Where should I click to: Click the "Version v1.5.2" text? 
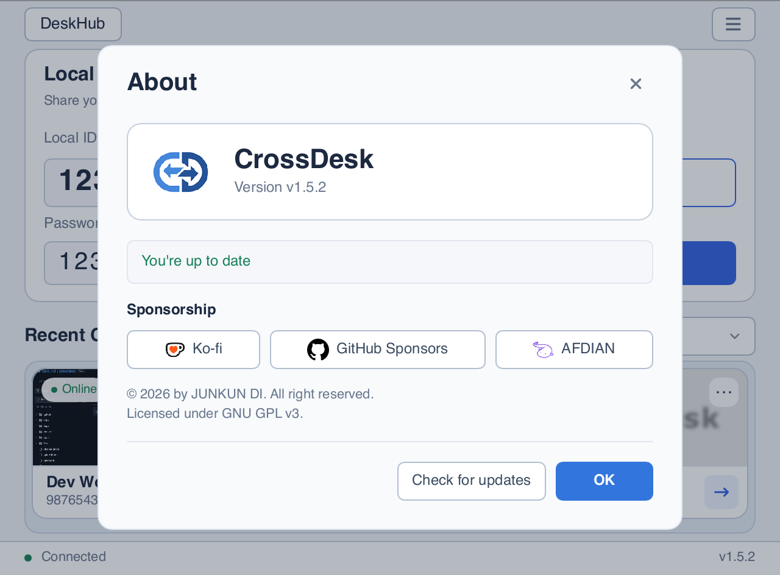[x=280, y=187]
